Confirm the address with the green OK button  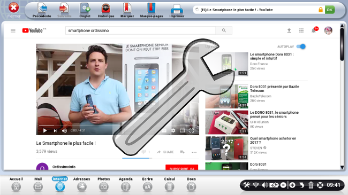330,10
